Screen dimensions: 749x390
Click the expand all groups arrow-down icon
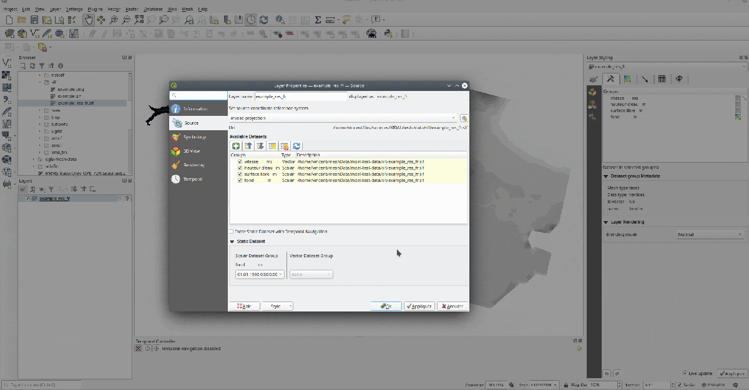(260, 146)
